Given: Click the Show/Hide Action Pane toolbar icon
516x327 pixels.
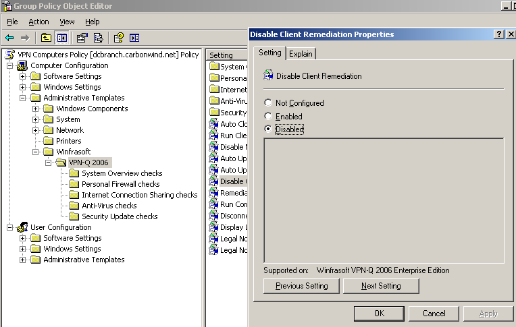Looking at the screenshot, I should point(134,38).
